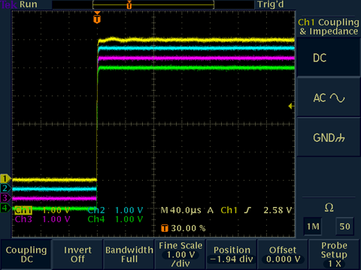Select Position -1.94 div control
This screenshot has width=361, height=270.
point(232,254)
